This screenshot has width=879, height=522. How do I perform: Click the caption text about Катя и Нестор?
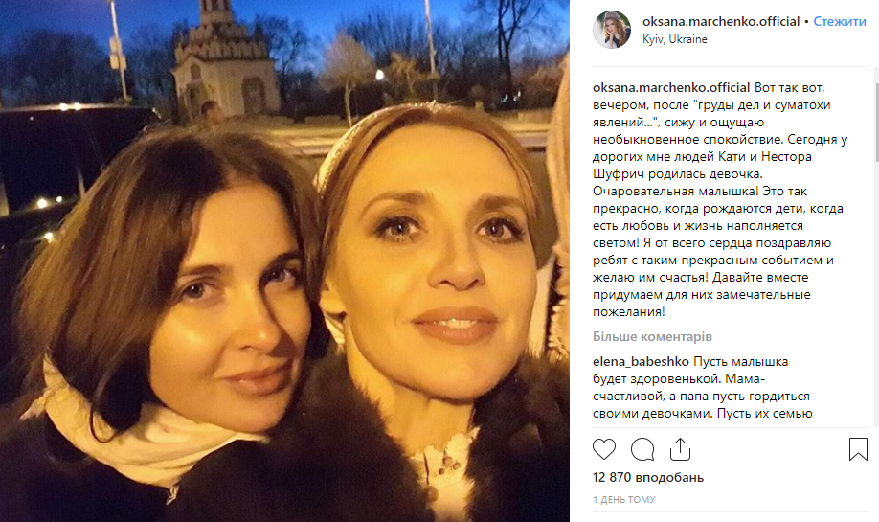[720, 199]
